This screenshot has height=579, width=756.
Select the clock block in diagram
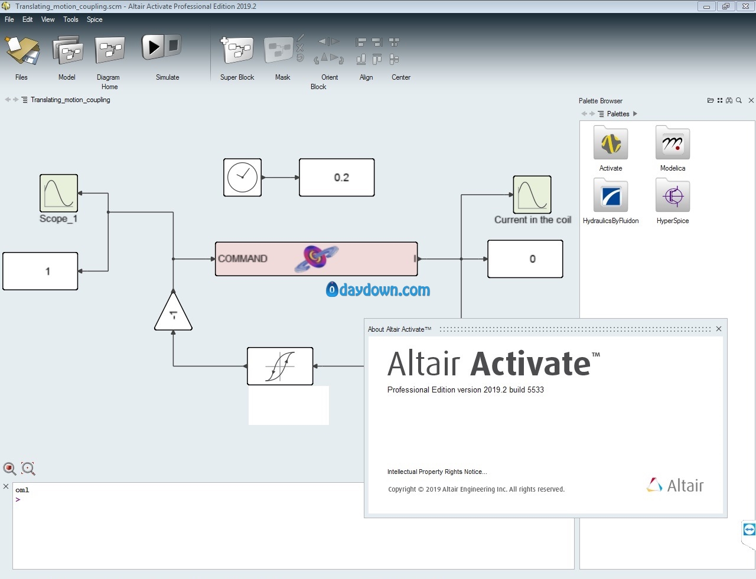[242, 177]
